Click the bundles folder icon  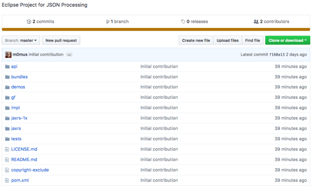(7, 77)
